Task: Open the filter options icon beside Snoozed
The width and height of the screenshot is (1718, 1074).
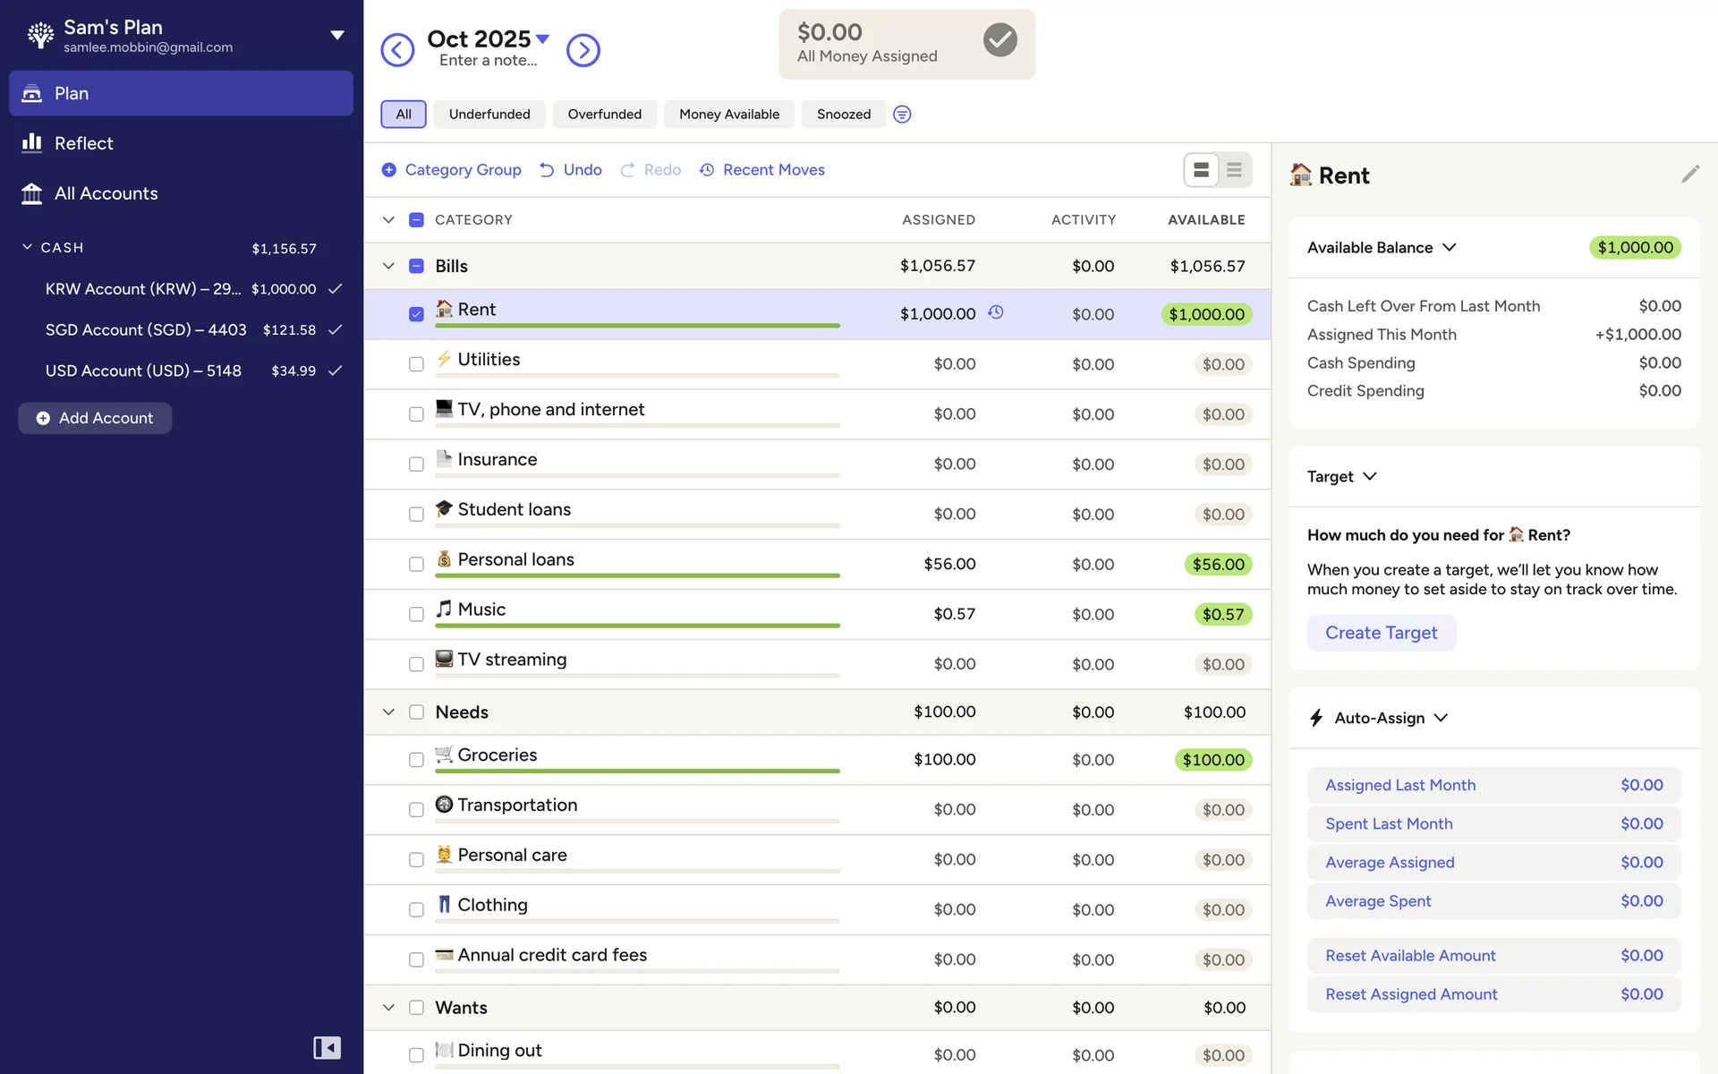Action: coord(902,115)
